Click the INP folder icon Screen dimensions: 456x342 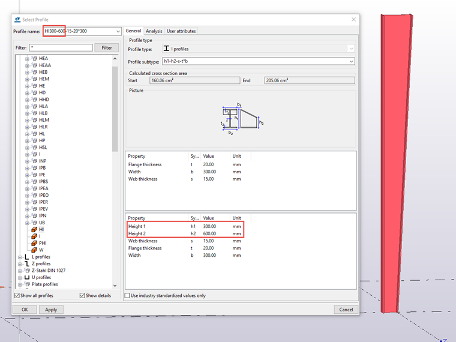tap(34, 161)
